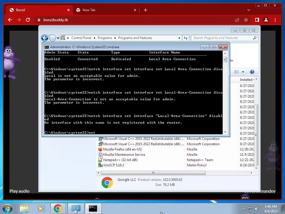
Task: Click Google Chrome details icon
Action: (107, 183)
